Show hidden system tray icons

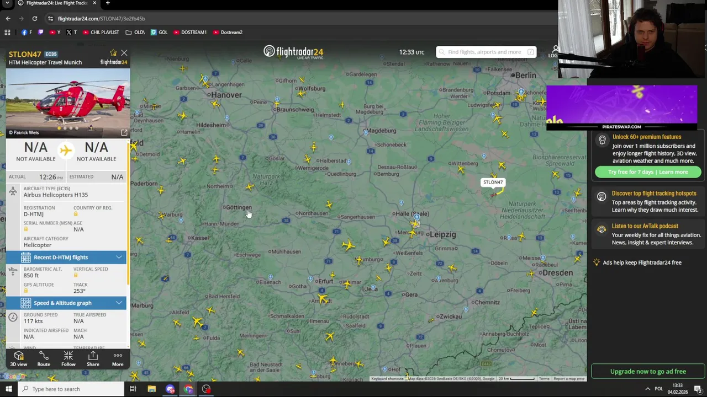coord(648,389)
